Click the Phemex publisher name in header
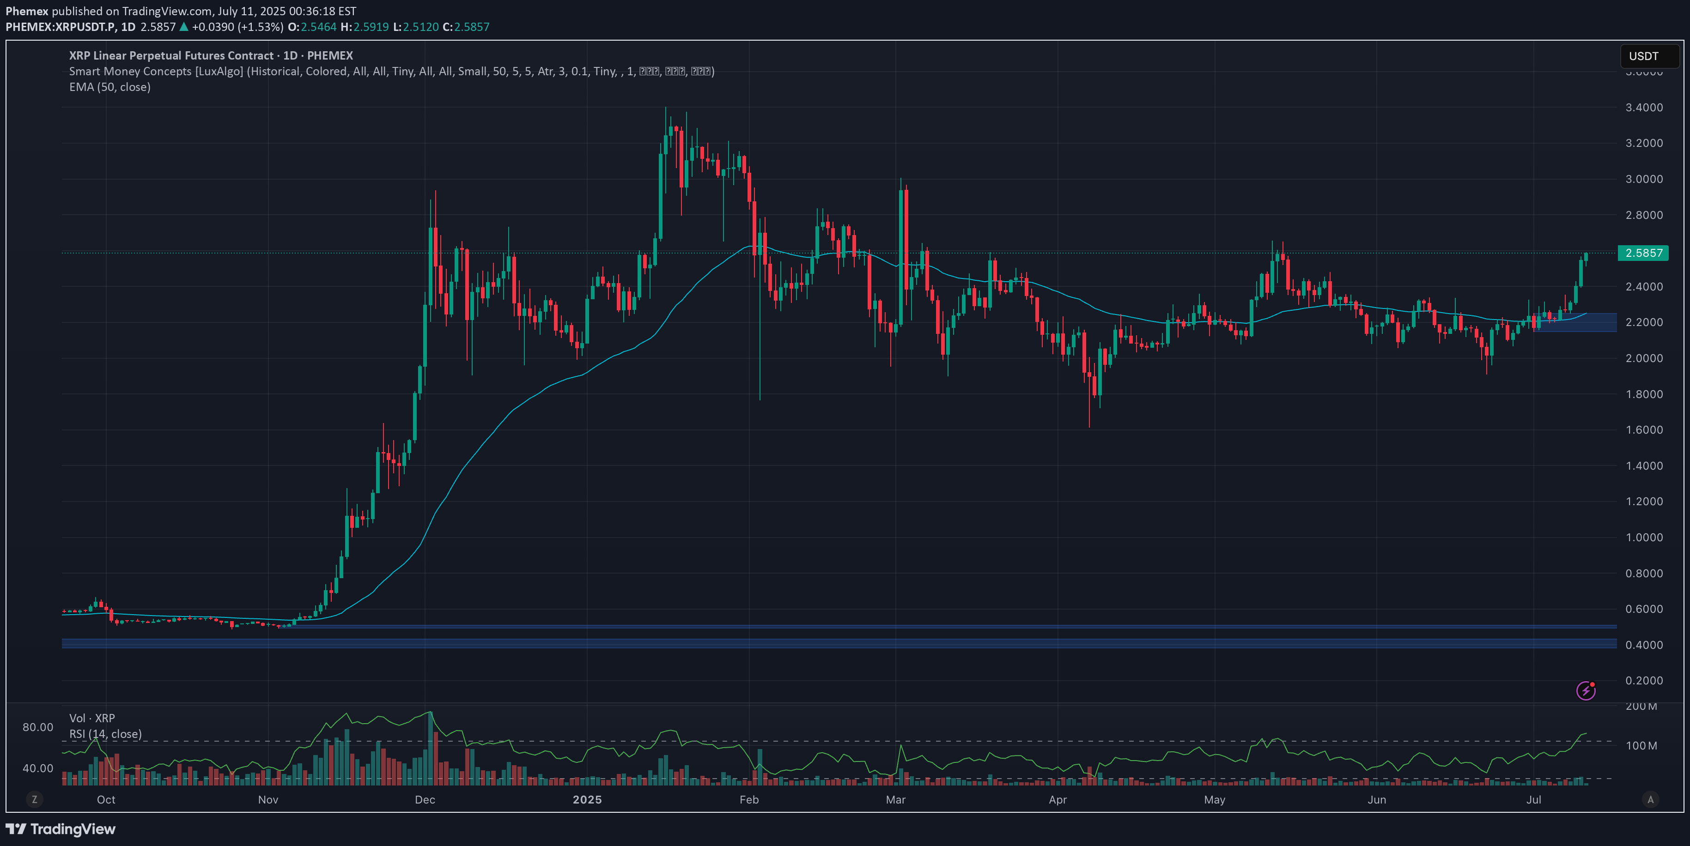The width and height of the screenshot is (1690, 846). point(27,11)
